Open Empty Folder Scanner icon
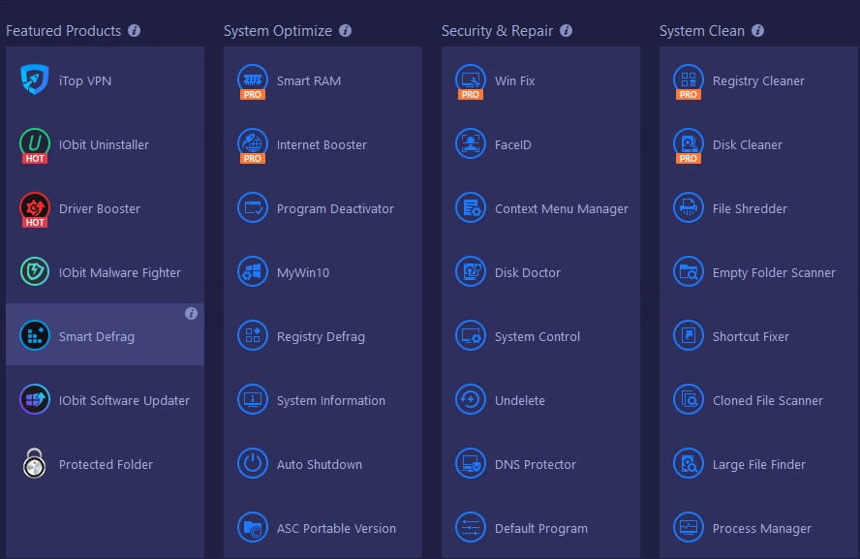This screenshot has width=860, height=559. pos(689,271)
